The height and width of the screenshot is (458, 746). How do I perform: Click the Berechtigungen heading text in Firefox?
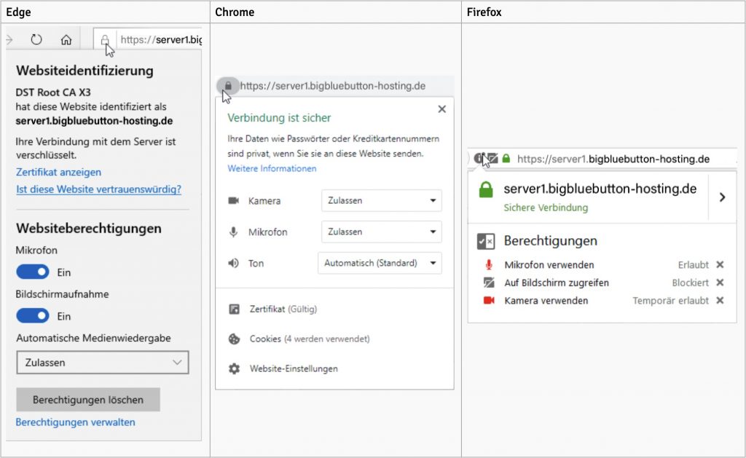point(551,241)
